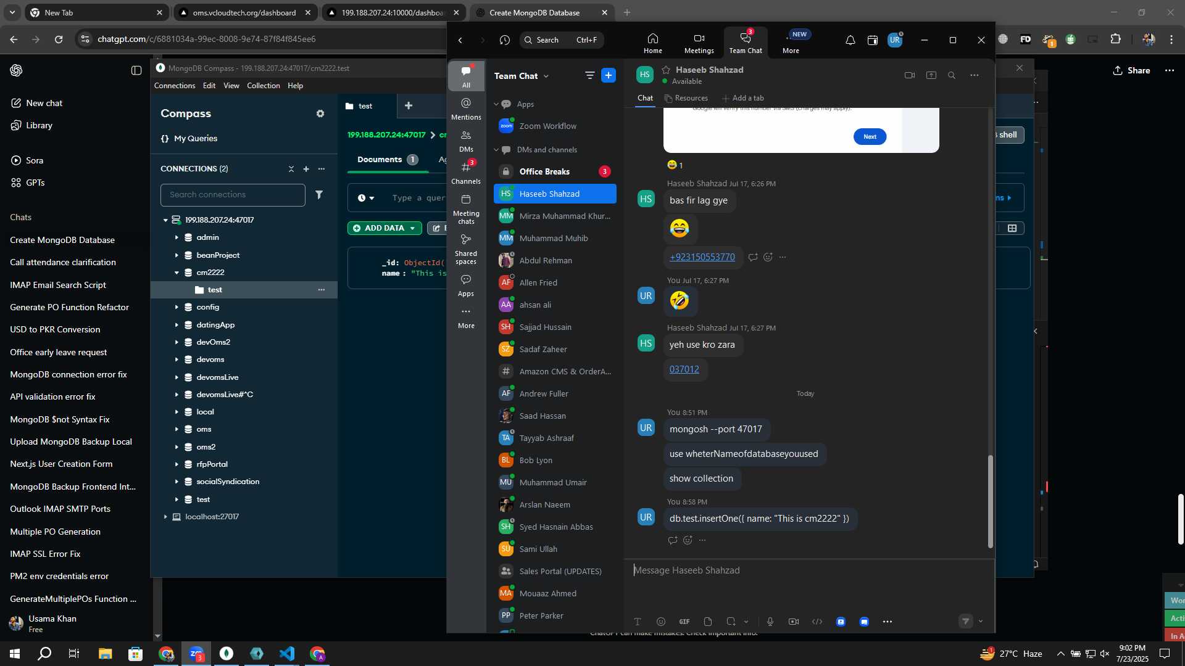The width and height of the screenshot is (1185, 666).
Task: Click Next button in shared image
Action: (870, 137)
